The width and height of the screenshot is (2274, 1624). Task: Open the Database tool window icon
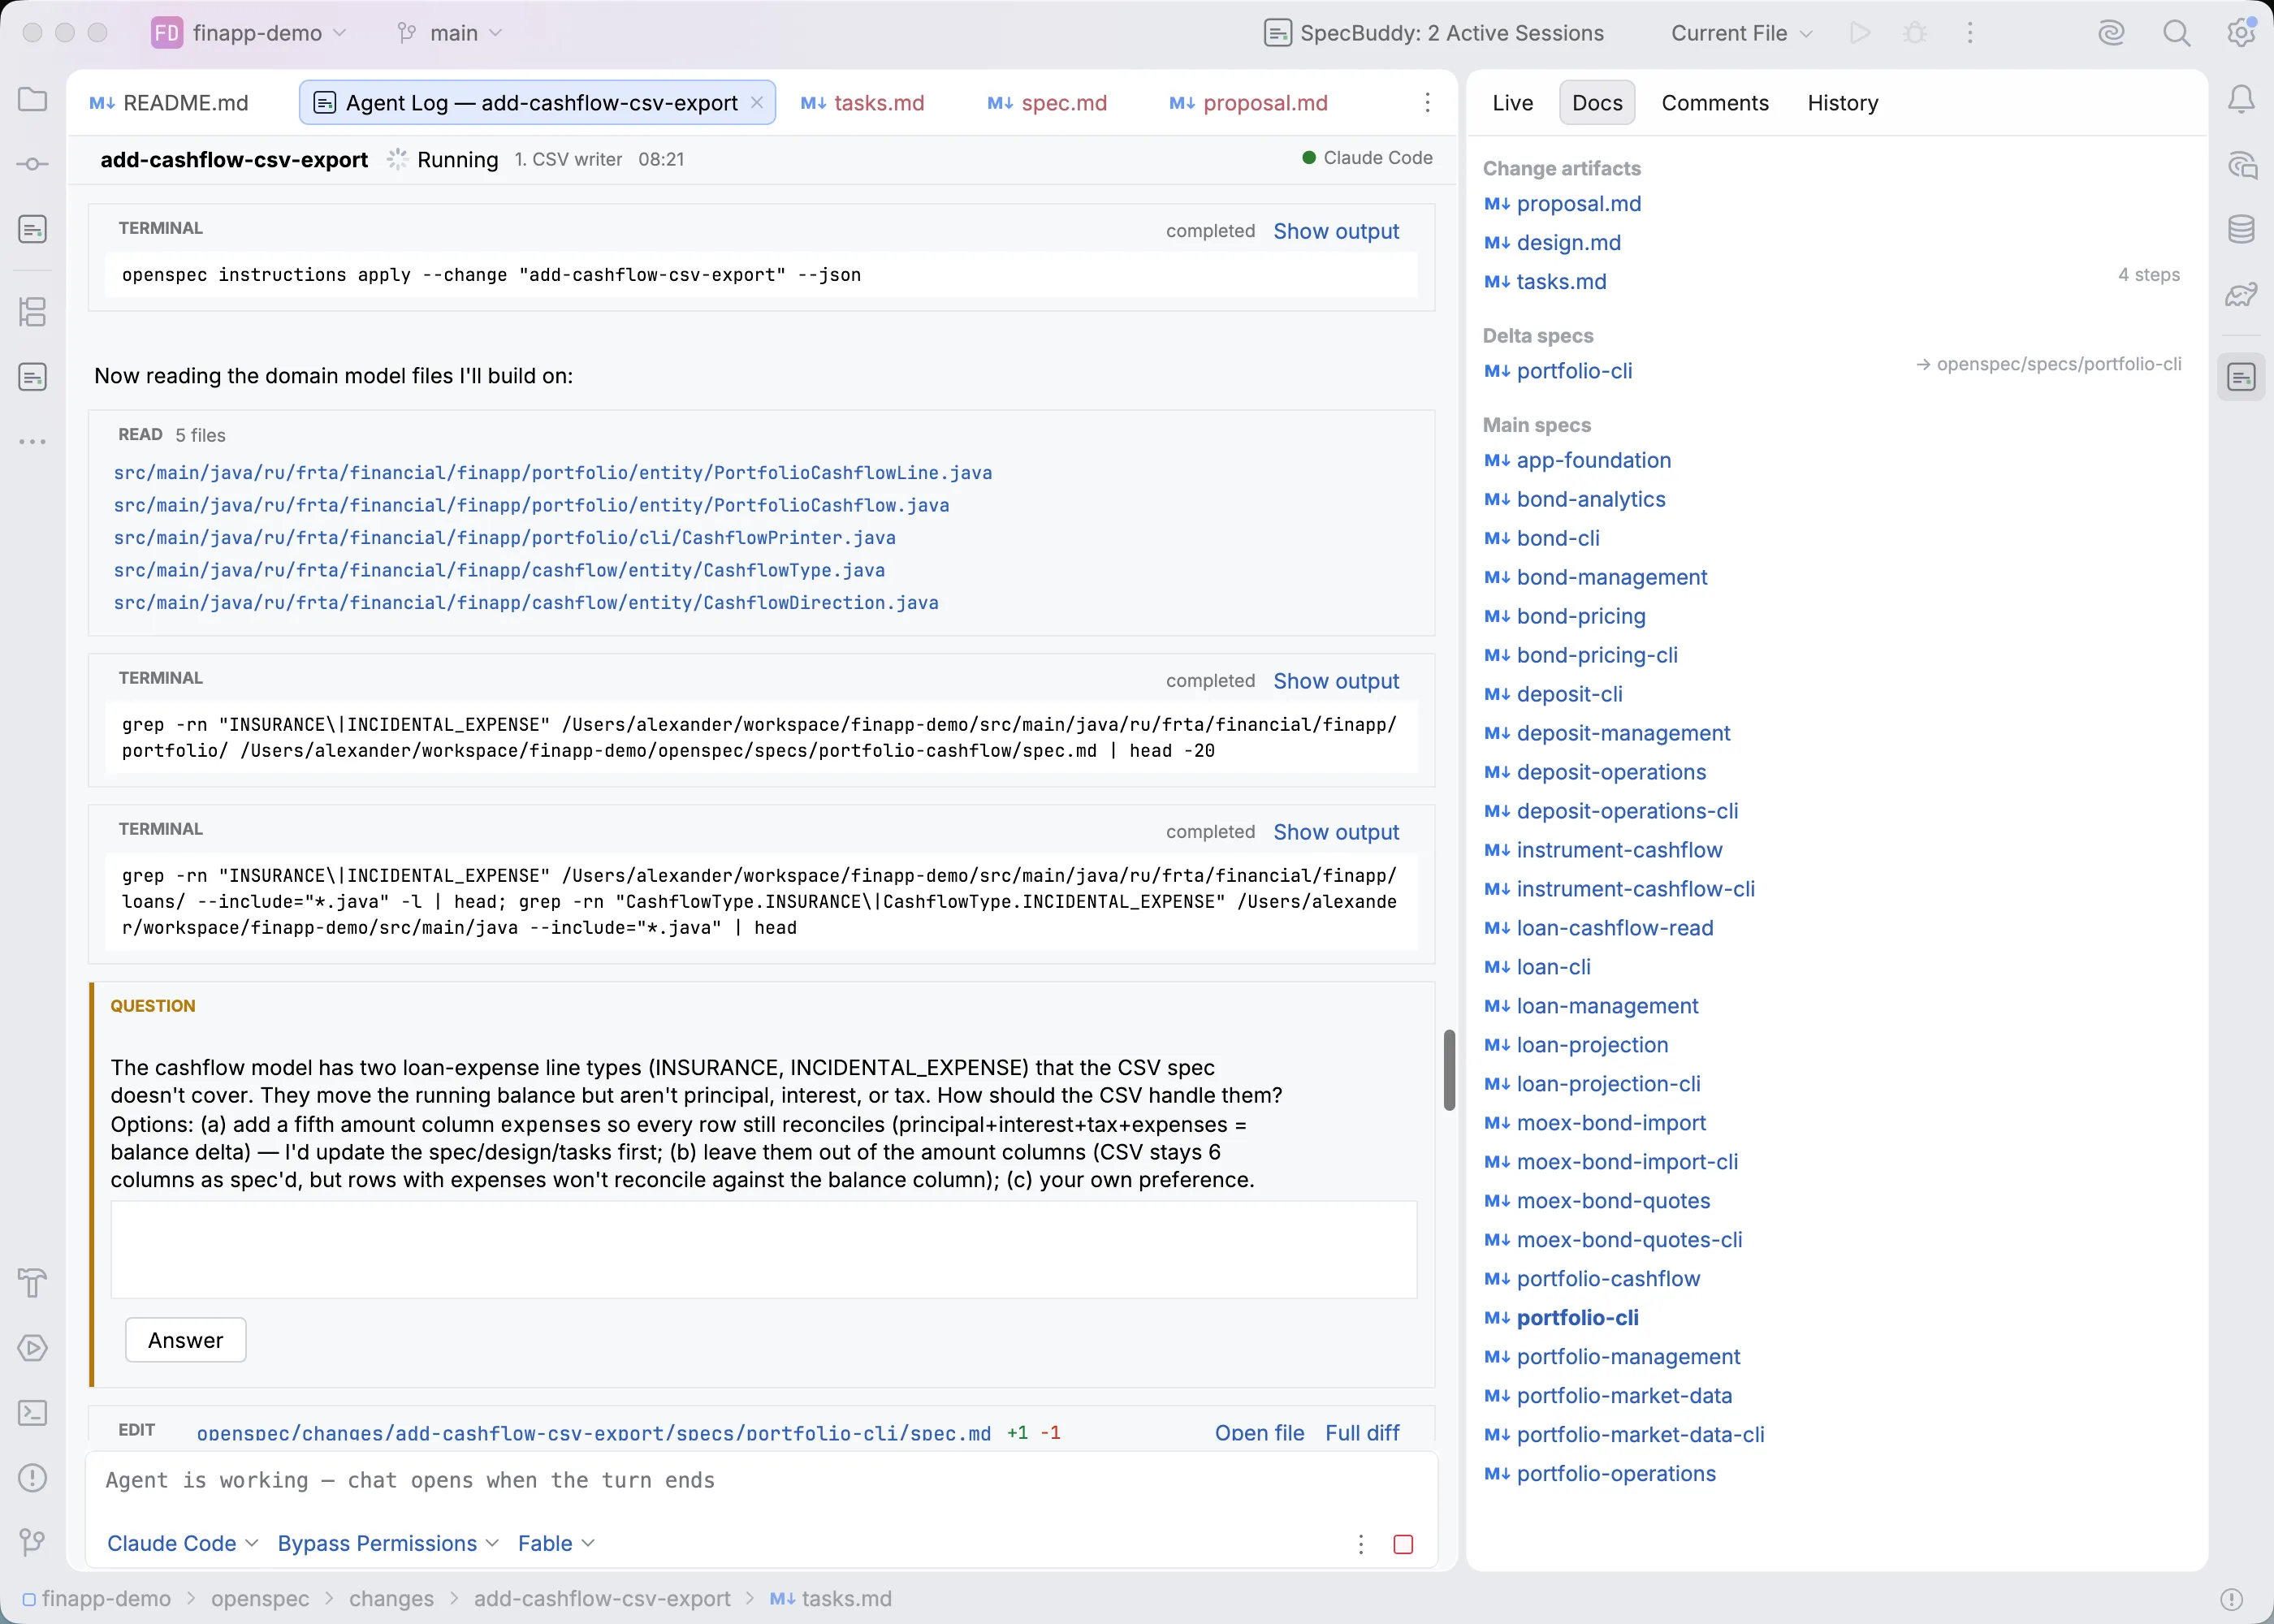[x=2242, y=229]
